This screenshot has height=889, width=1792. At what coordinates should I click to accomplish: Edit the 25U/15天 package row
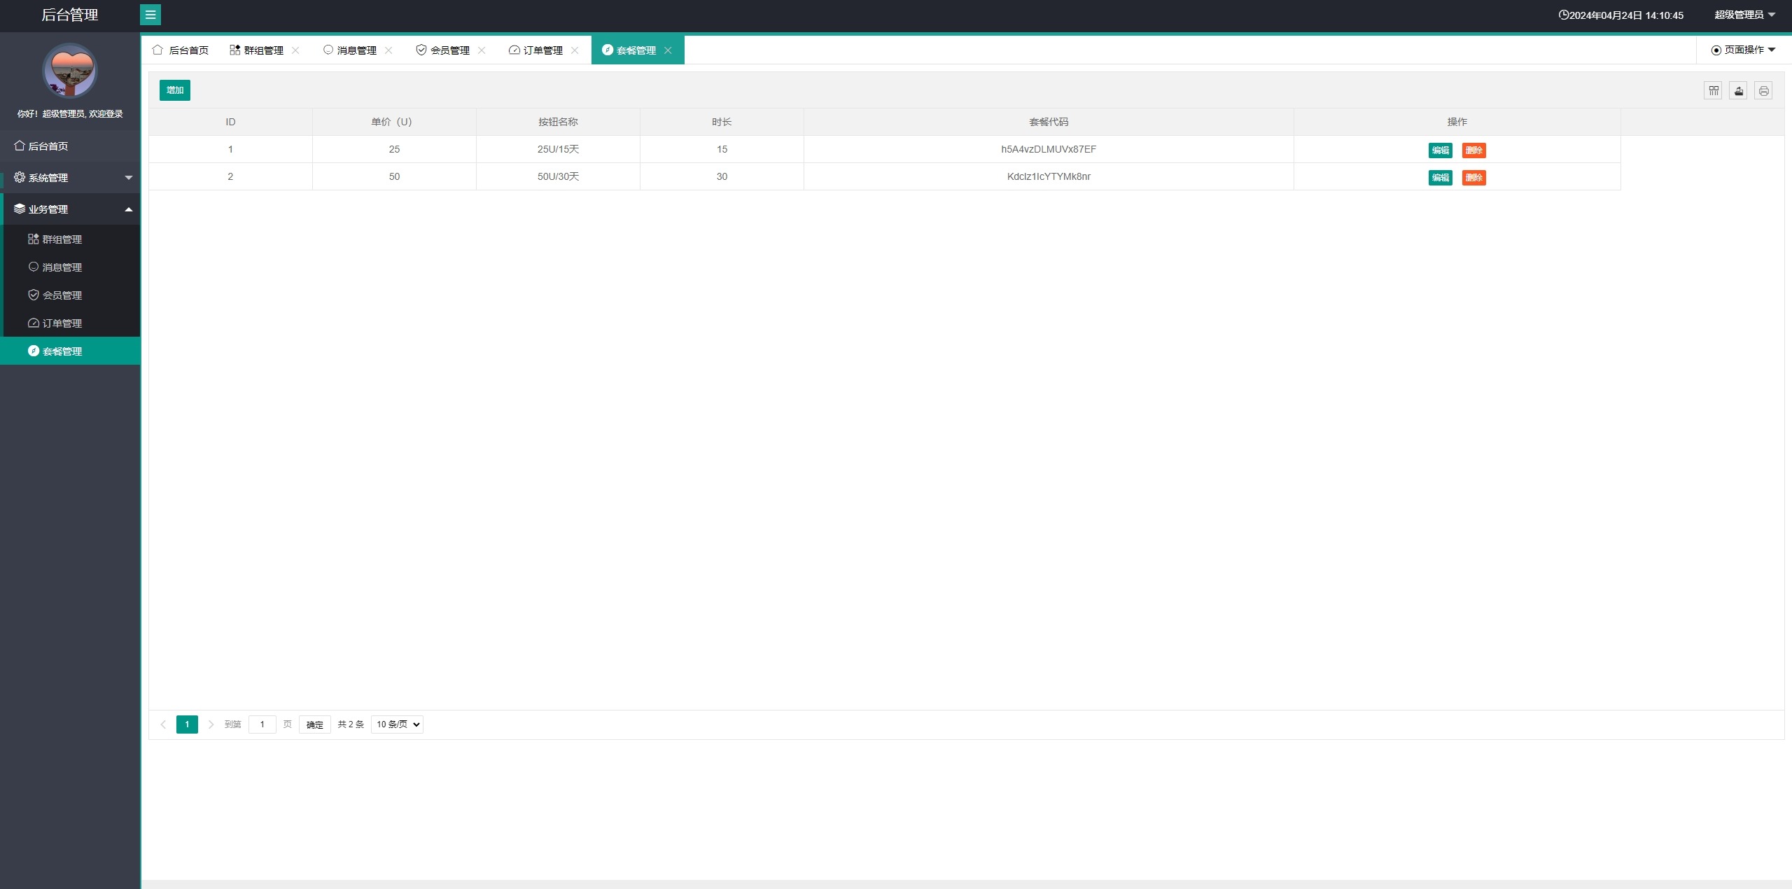coord(1440,150)
